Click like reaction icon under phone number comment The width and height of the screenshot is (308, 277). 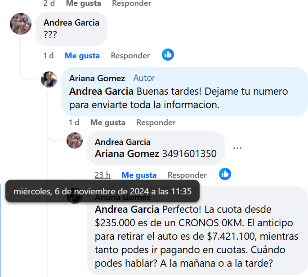[225, 174]
